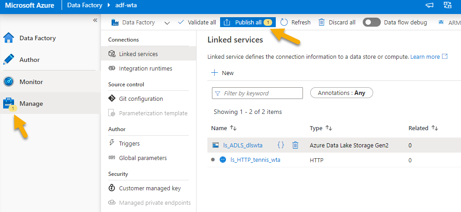Select Integration runtimes in Connections menu
The image size is (461, 212).
click(145, 68)
